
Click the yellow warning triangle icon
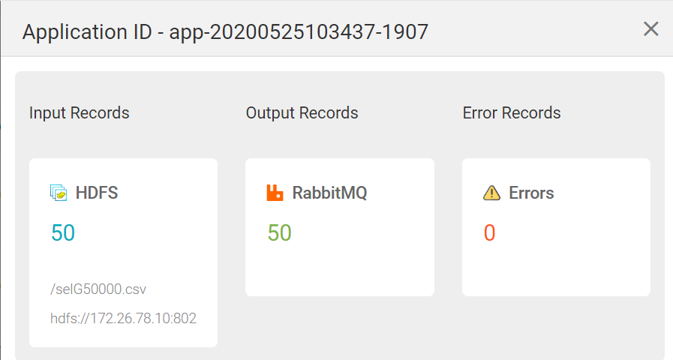click(x=491, y=193)
